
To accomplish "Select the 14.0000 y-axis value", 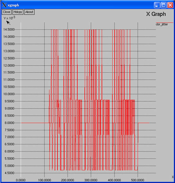I will tap(9, 37).
